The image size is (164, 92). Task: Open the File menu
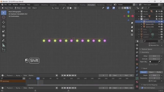pyautogui.click(x=5, y=5)
